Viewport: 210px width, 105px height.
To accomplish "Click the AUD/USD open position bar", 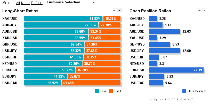I will click(x=164, y=31).
